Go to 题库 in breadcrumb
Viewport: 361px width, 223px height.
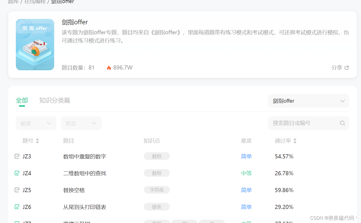pos(13,2)
